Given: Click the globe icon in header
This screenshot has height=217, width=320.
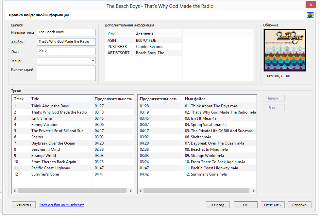Looking at the screenshot, I should pyautogui.click(x=310, y=15).
